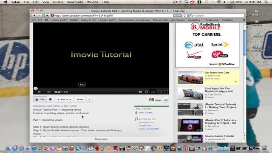Screen dimensions: 272x153
Task: Open Reading List glasses icon
Action: (34, 20)
